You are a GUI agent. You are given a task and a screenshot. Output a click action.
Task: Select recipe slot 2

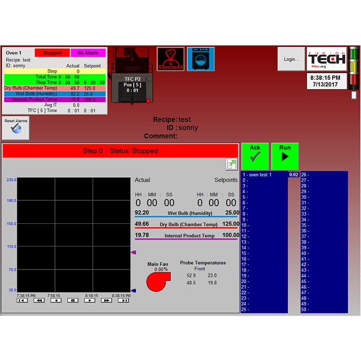[x=264, y=180]
